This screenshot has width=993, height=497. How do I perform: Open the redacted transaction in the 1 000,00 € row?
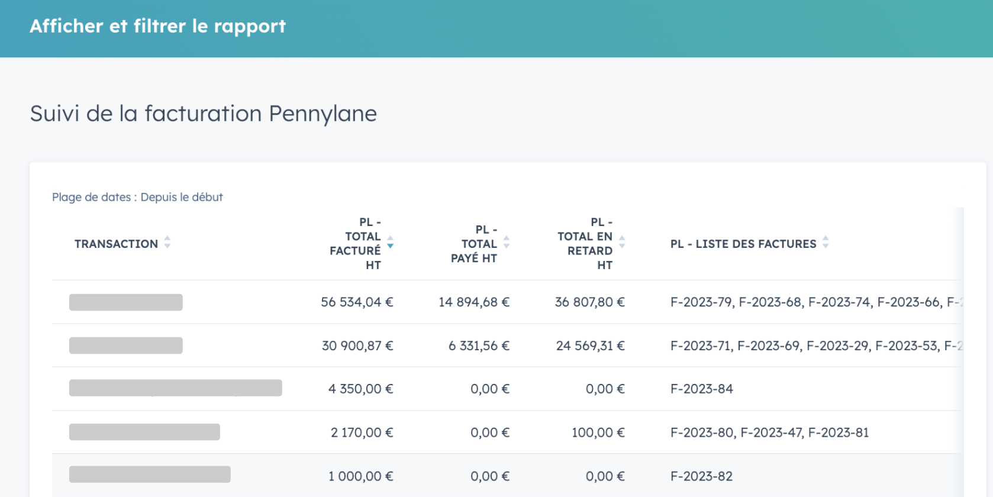click(150, 475)
